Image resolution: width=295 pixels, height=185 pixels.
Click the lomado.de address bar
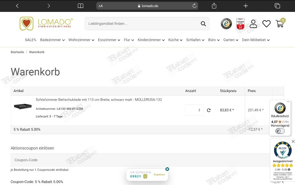coord(147,6)
